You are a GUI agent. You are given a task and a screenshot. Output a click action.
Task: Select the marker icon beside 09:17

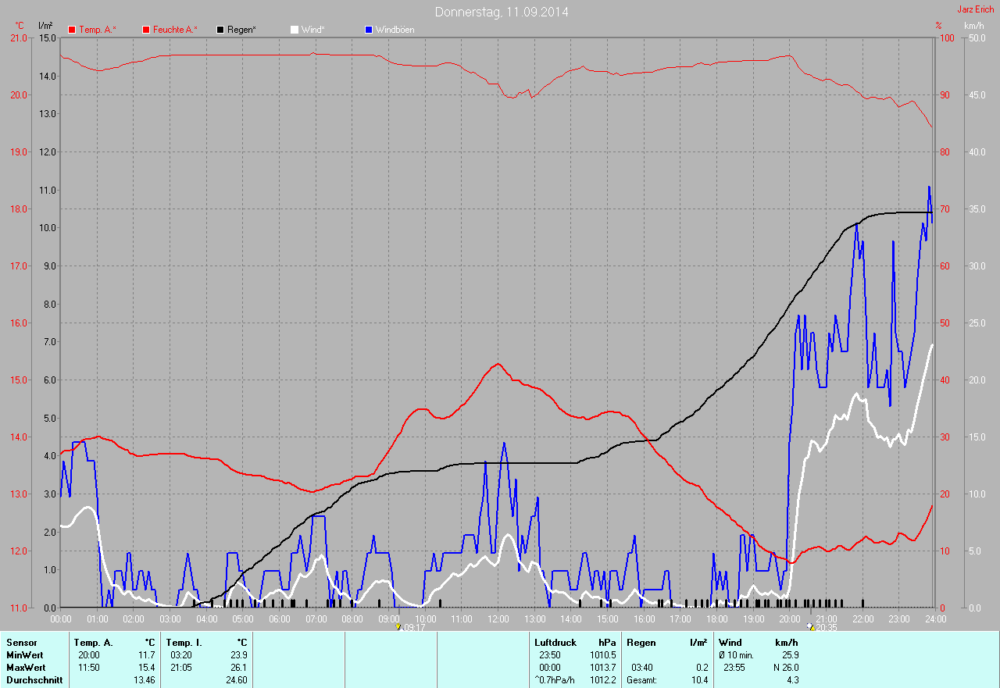coord(398,626)
